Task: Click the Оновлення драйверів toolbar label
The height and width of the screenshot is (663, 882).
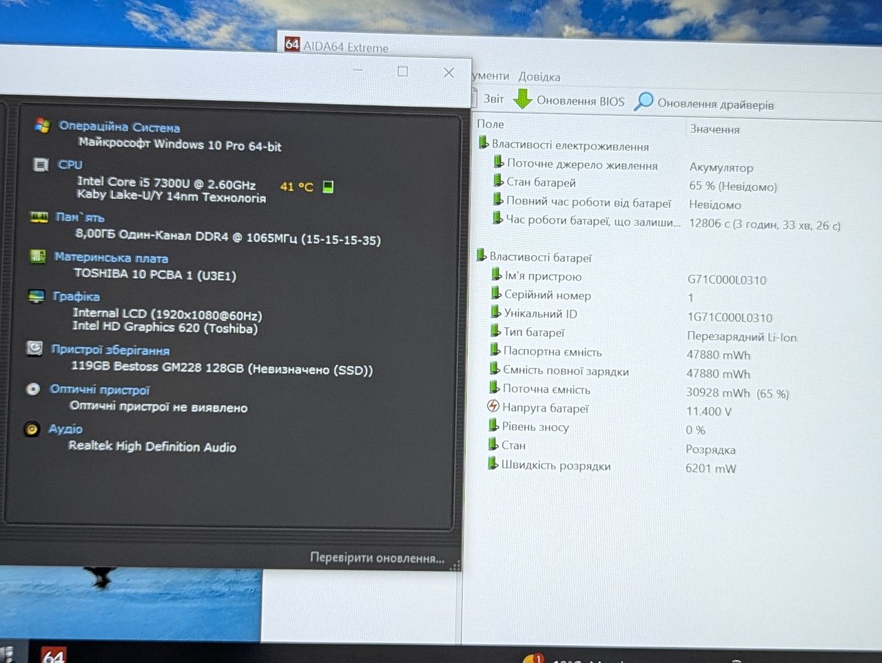Action: [x=715, y=104]
